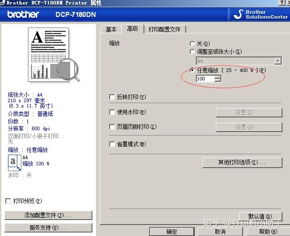Switch to 基本 tab
Viewport: 290px width, 236px height.
tap(111, 29)
